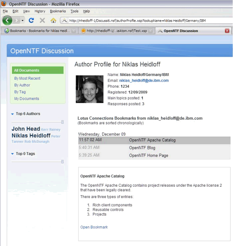The width and height of the screenshot is (233, 246).
Task: Click the Open Bookmark link
Action: (94, 227)
